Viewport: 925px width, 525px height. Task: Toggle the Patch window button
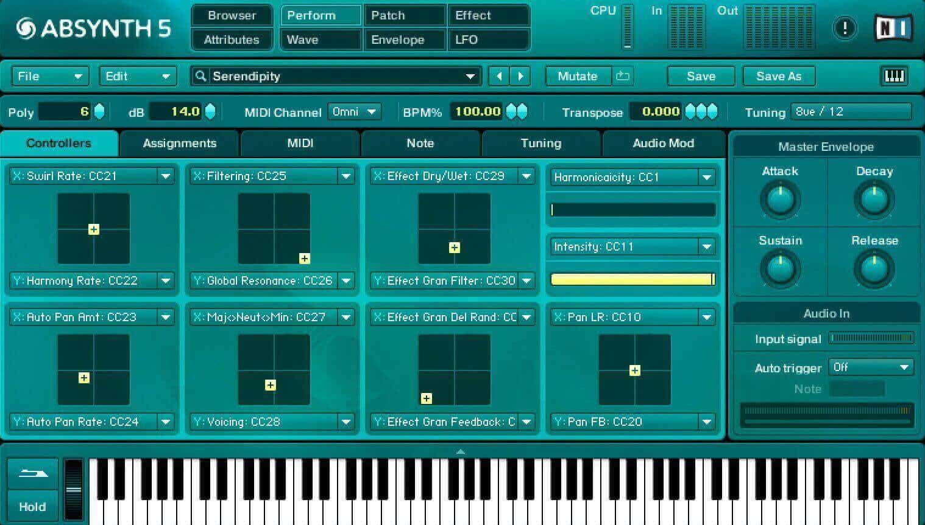pyautogui.click(x=405, y=15)
